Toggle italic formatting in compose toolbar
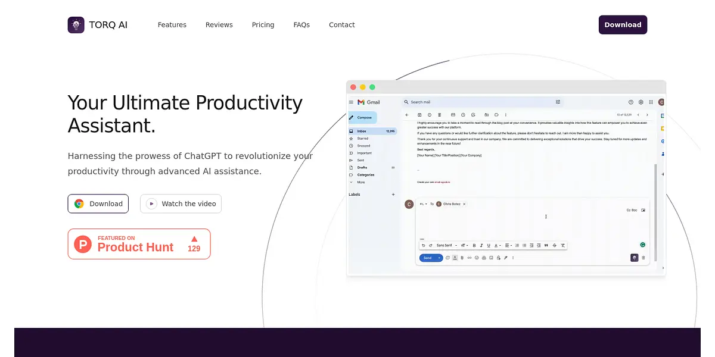This screenshot has height=357, width=715. (481, 245)
